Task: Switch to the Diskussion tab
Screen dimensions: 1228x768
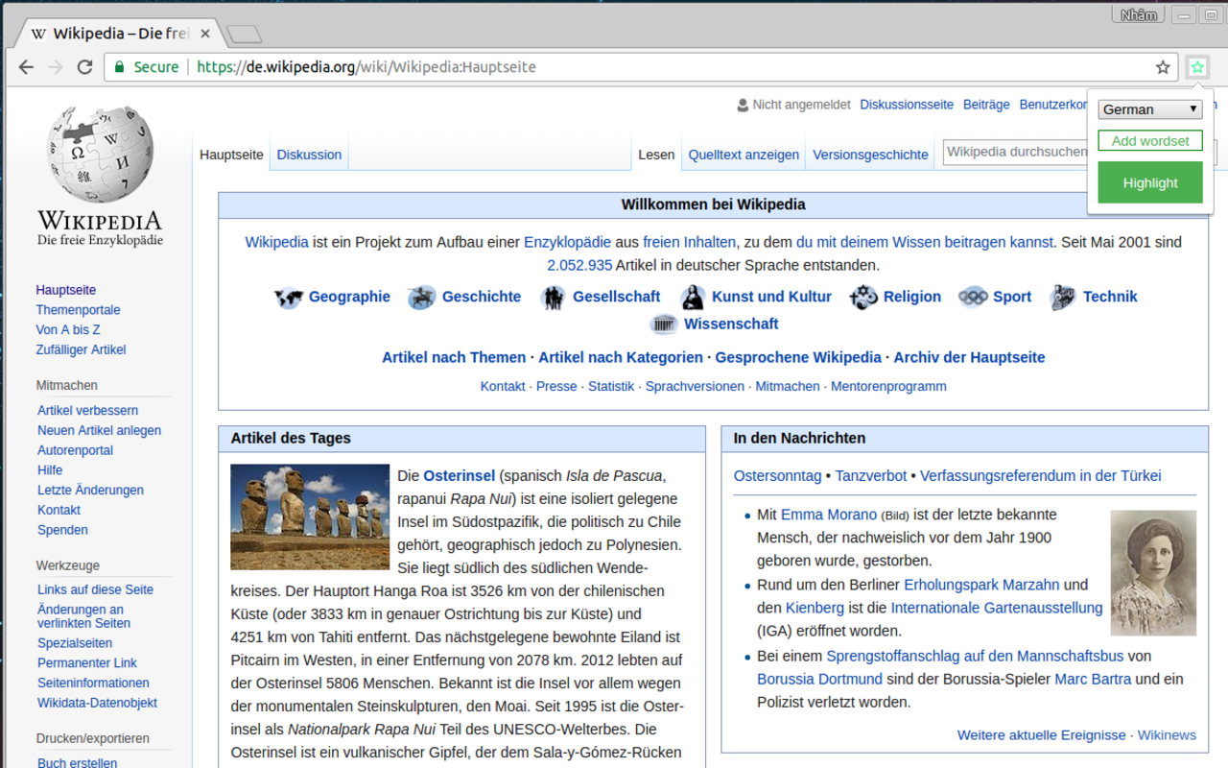Action: (x=309, y=155)
